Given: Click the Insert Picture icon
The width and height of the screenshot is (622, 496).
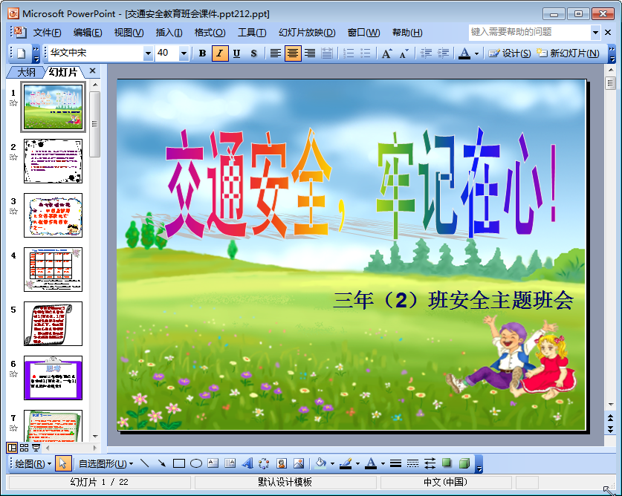Looking at the screenshot, I should [299, 463].
